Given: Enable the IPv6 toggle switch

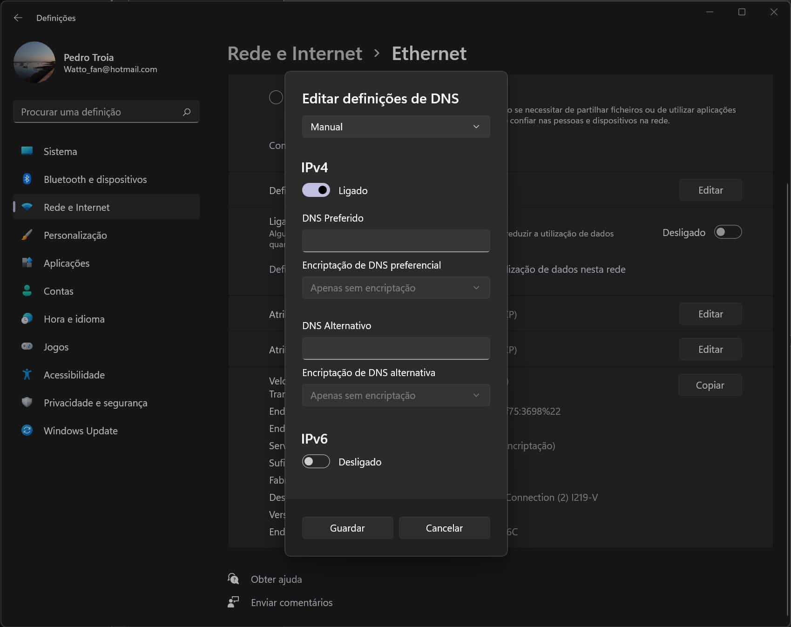Looking at the screenshot, I should pyautogui.click(x=316, y=461).
